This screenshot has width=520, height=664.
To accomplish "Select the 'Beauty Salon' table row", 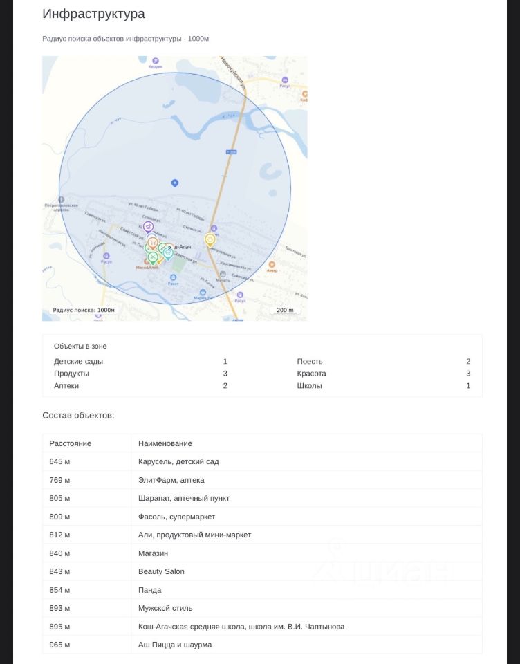I will click(262, 571).
